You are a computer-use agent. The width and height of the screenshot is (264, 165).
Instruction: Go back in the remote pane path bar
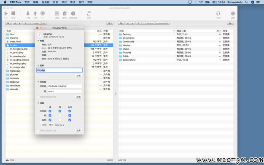tap(15, 23)
